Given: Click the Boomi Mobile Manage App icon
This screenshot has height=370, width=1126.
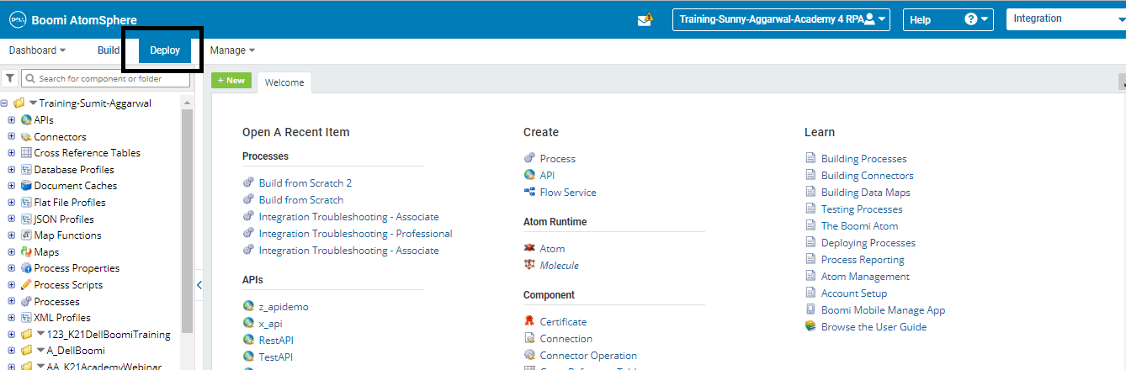Looking at the screenshot, I should pos(810,310).
